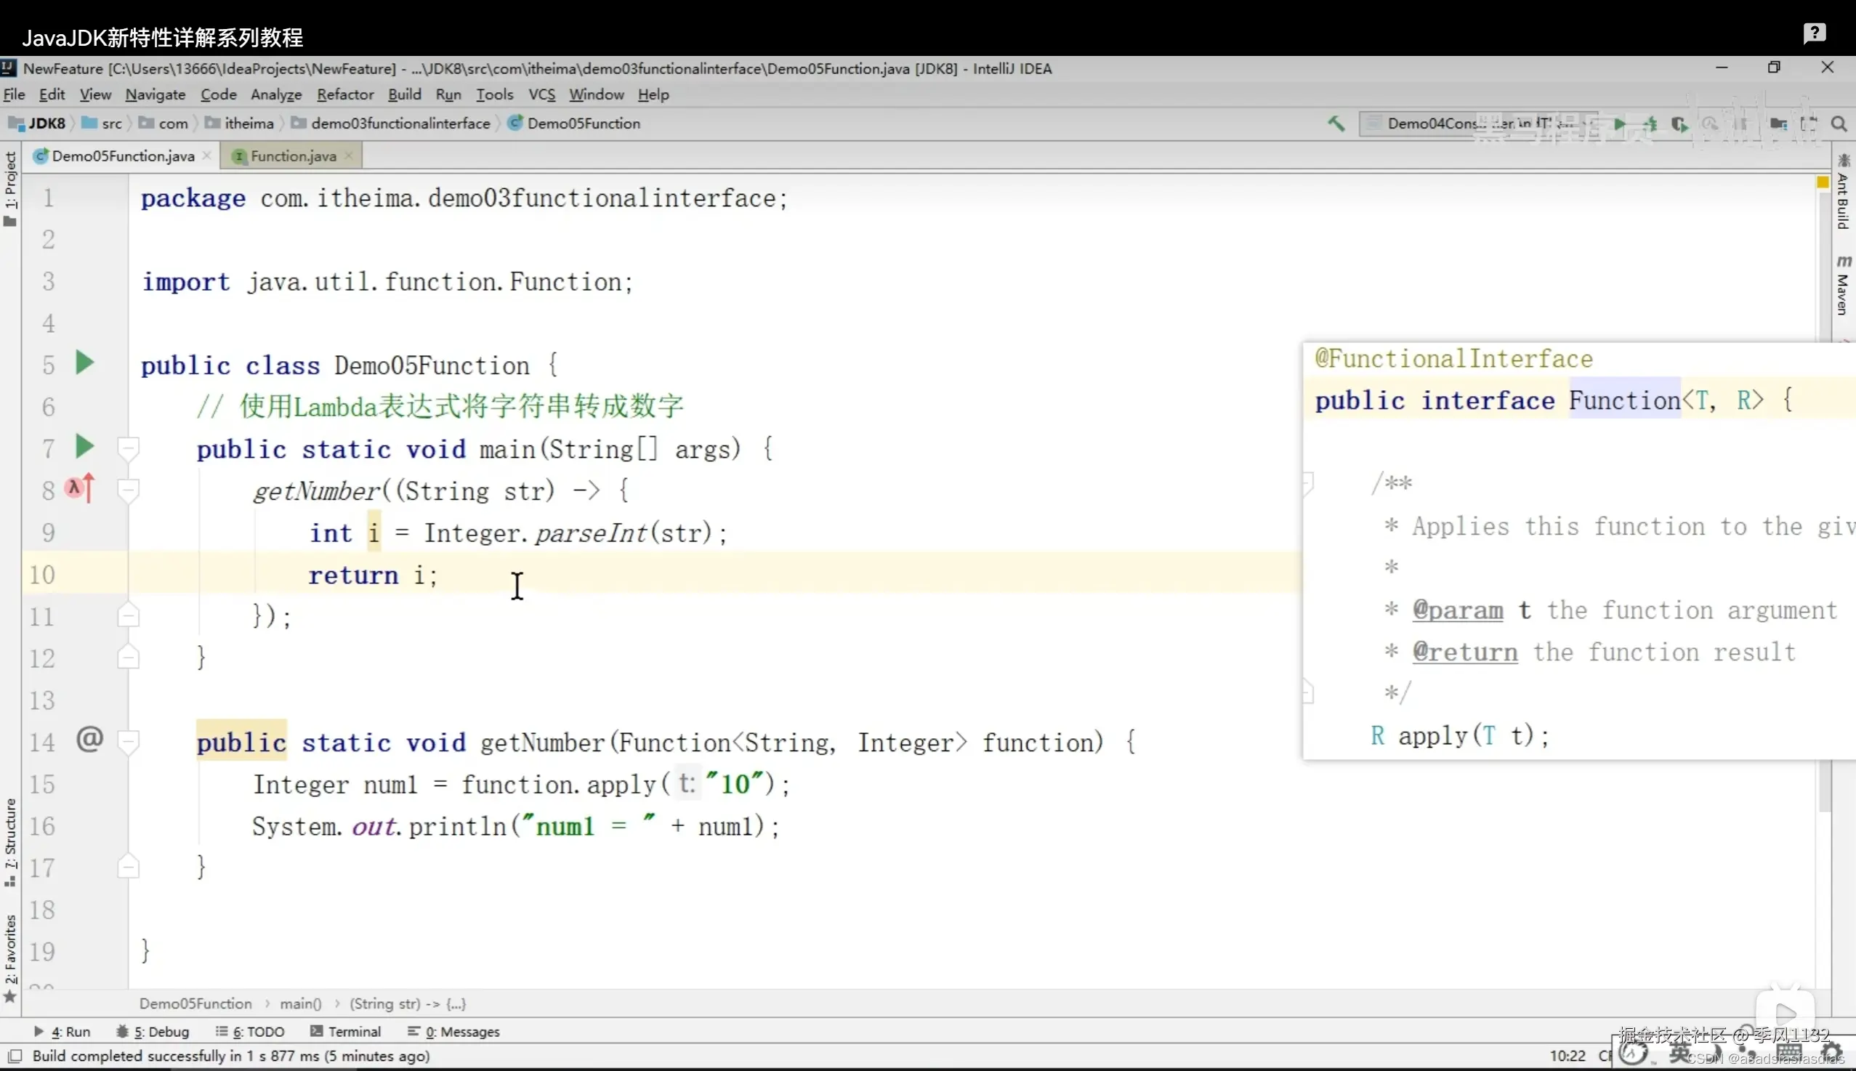Switch to the Function.java tab
The height and width of the screenshot is (1071, 1856).
pos(292,156)
